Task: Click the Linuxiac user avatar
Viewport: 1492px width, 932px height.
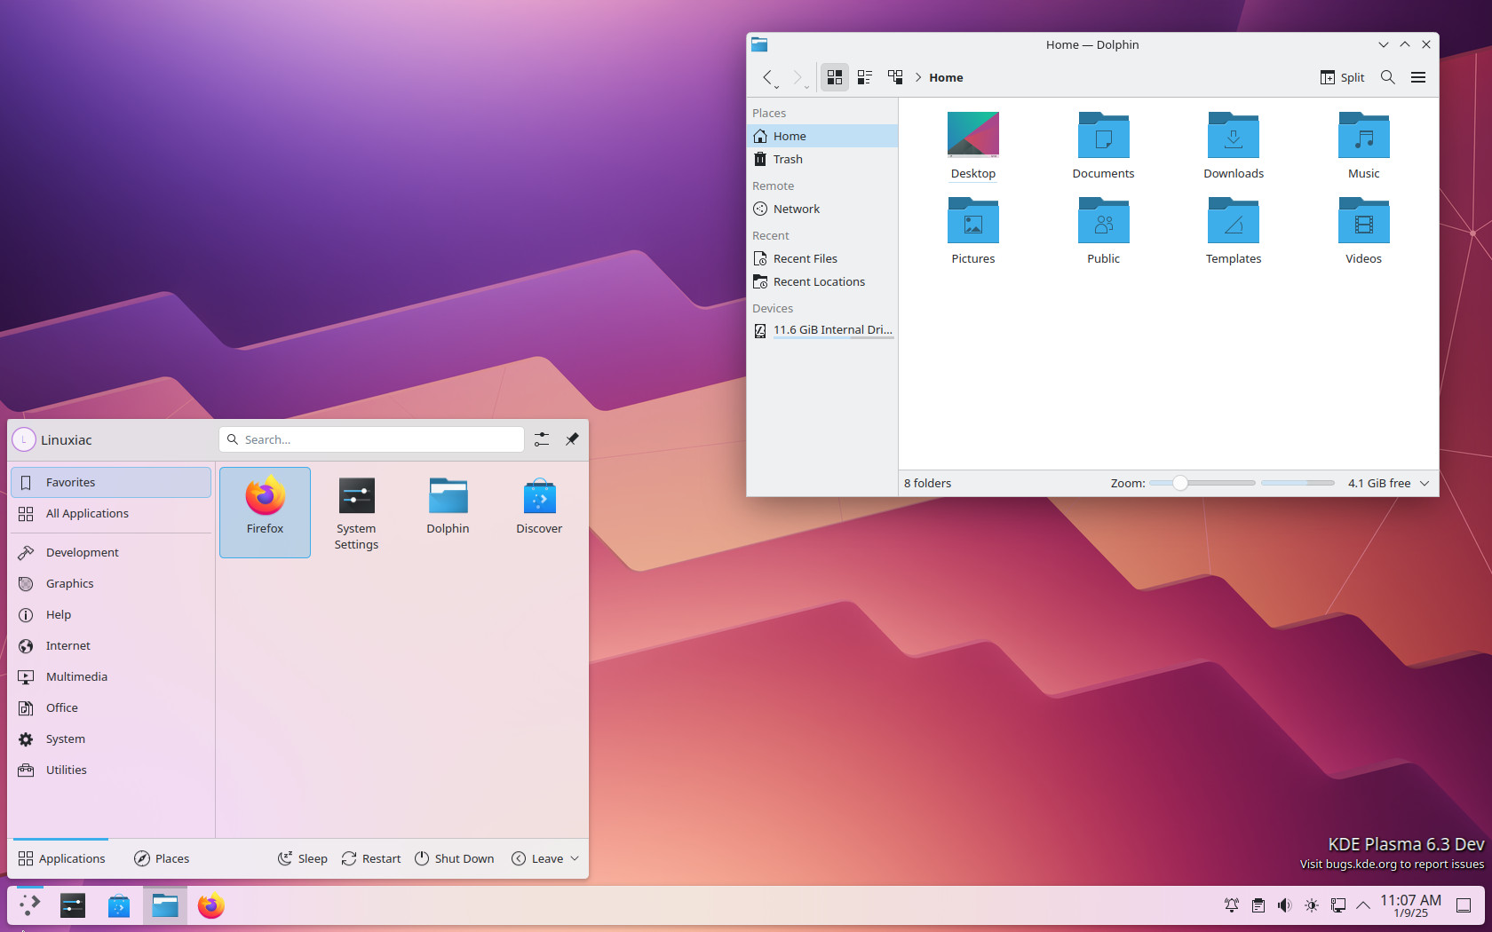Action: pyautogui.click(x=24, y=439)
